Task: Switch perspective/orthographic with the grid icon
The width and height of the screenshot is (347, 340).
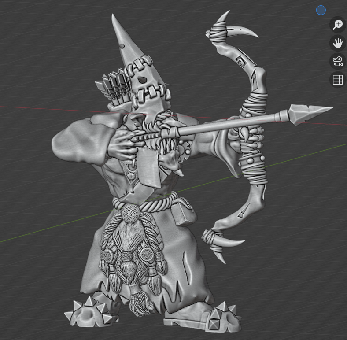Action: click(338, 80)
